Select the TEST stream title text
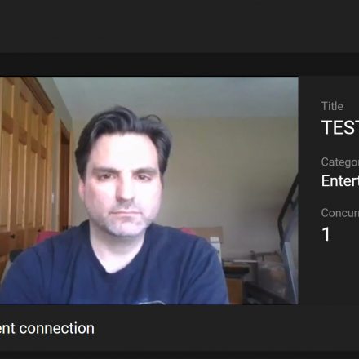Screen dimensions: 359x359 340,127
